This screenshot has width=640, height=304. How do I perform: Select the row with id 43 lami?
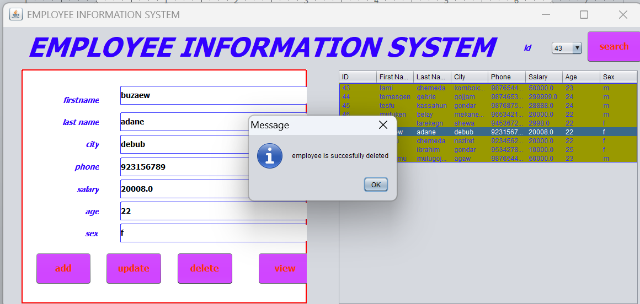coord(488,88)
